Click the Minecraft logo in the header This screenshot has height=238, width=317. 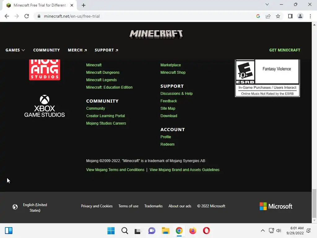click(156, 34)
